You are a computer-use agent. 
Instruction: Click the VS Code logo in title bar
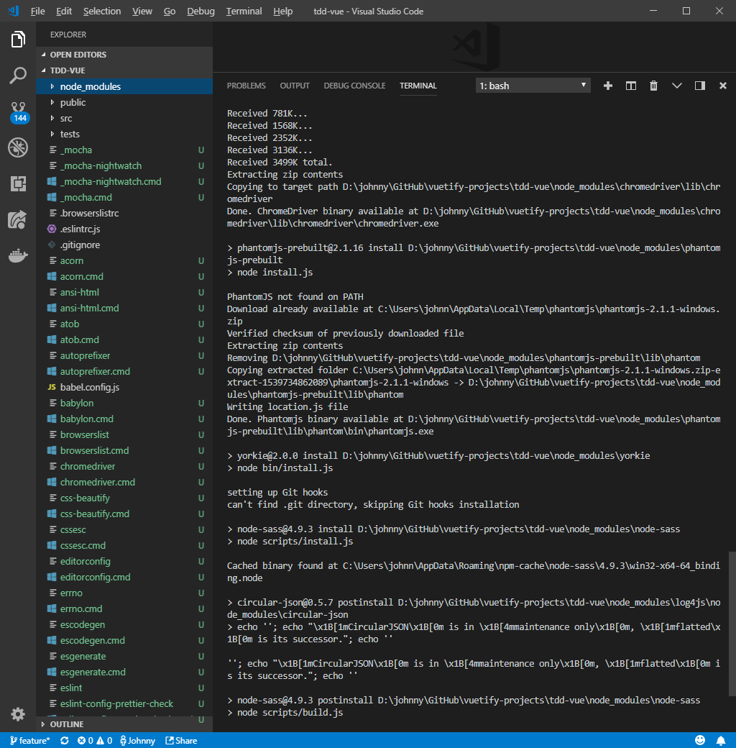(x=14, y=11)
